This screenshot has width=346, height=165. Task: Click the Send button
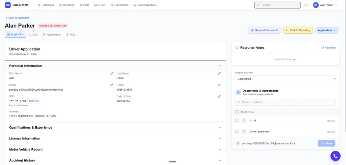[327, 143]
